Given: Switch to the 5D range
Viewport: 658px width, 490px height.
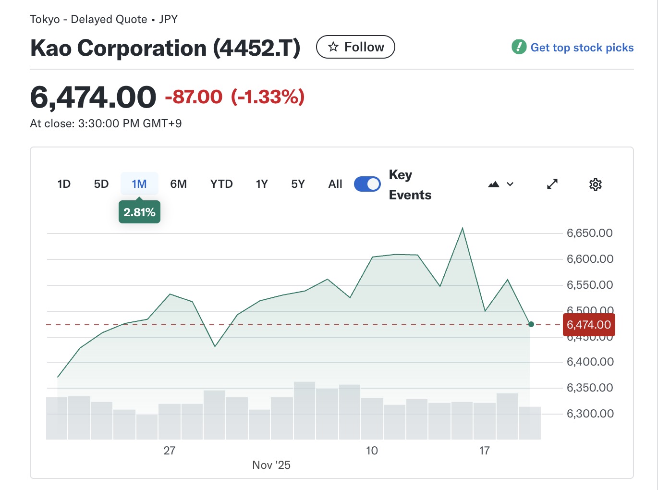Looking at the screenshot, I should [x=101, y=184].
